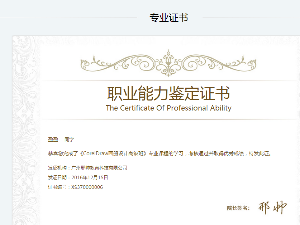
Task: Click the 恭喜您完成了 congratulation text
Action: [63, 153]
